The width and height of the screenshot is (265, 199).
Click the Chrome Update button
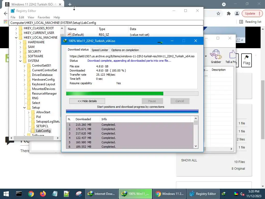pyautogui.click(x=250, y=13)
